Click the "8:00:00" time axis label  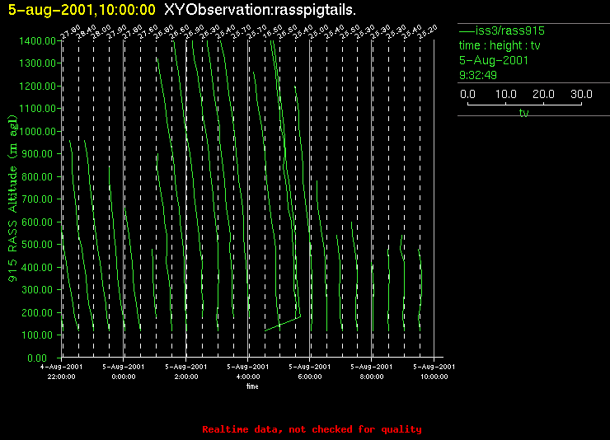click(x=372, y=377)
